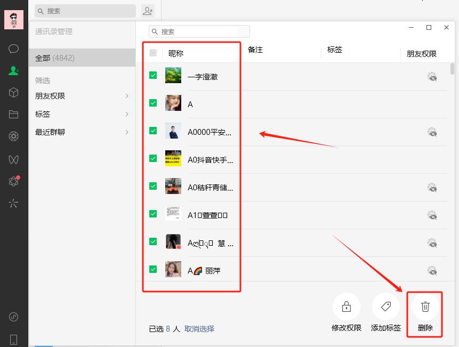Expand the 标签 filter
This screenshot has height=347, width=459.
(82, 114)
